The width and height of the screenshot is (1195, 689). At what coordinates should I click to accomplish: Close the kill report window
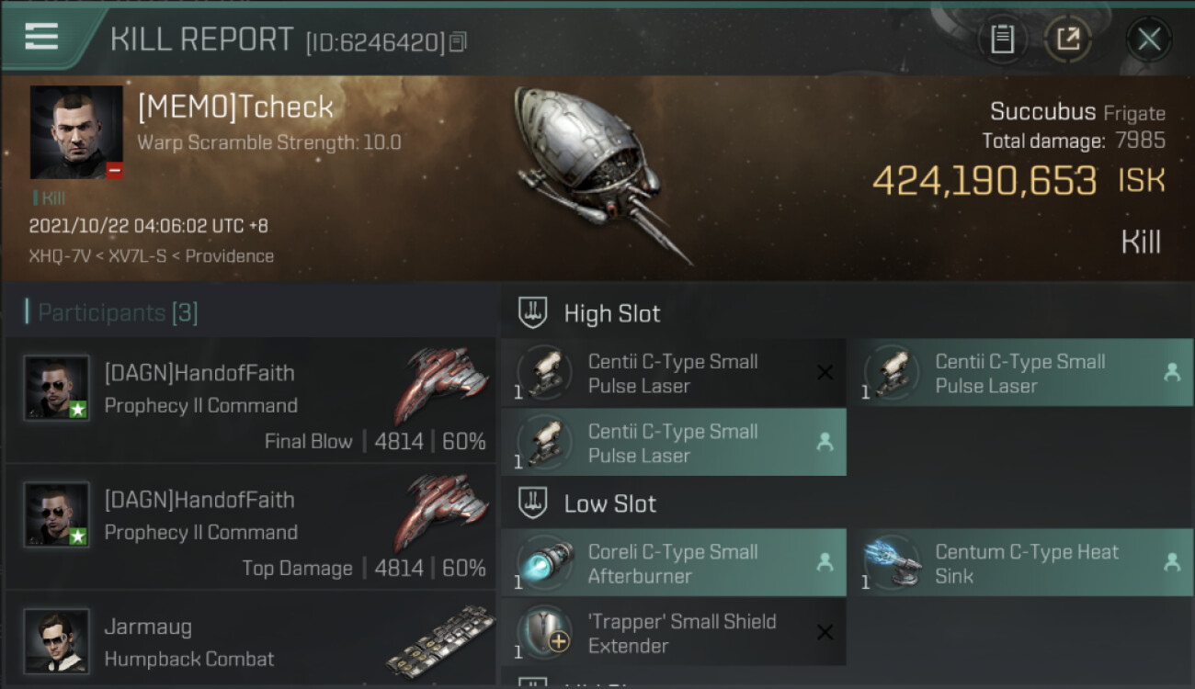click(x=1149, y=39)
